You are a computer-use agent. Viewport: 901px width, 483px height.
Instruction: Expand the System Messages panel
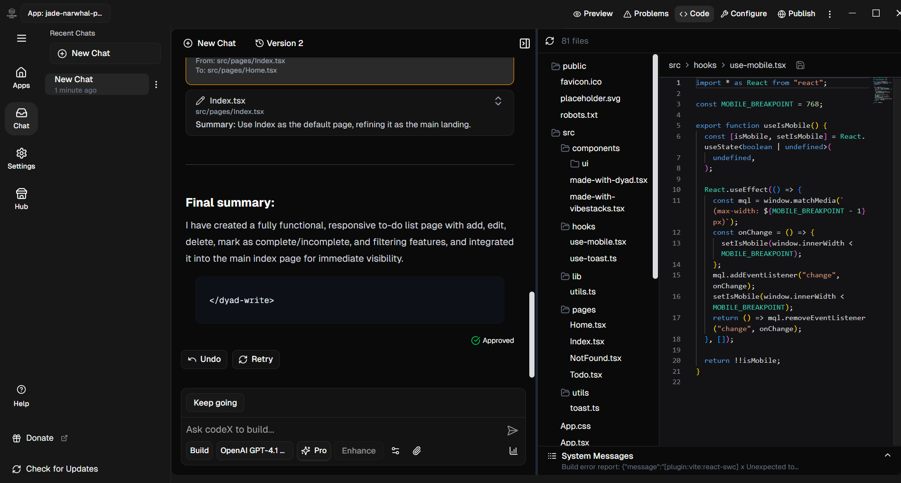pyautogui.click(x=887, y=455)
